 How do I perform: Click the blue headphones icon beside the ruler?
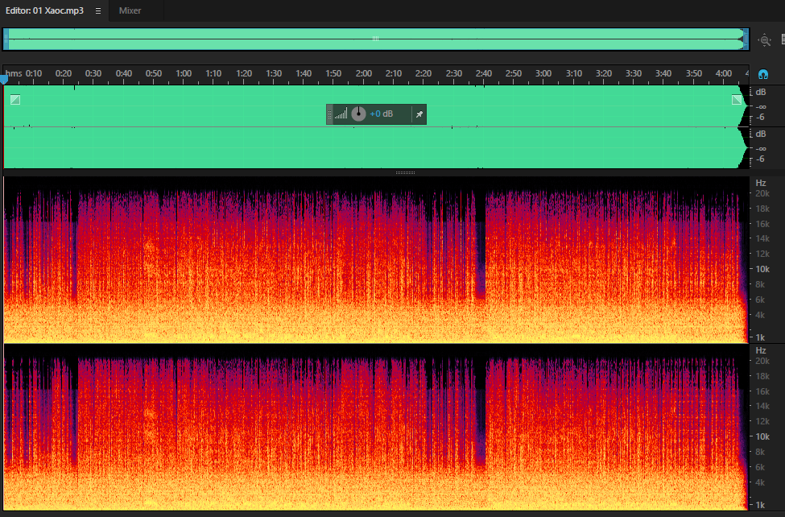tap(763, 75)
